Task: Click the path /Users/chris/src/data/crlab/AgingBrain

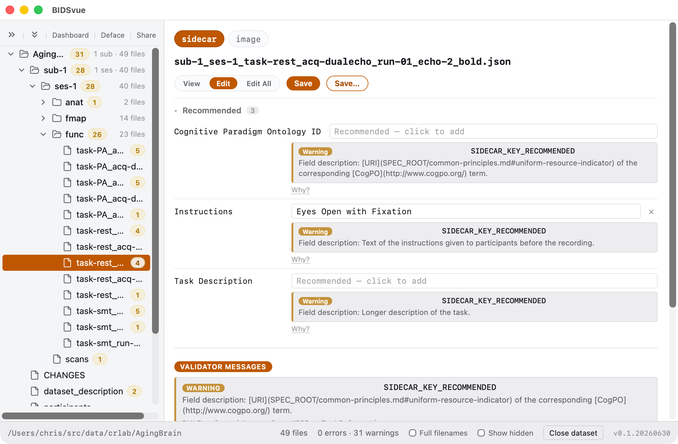Action: coord(95,433)
